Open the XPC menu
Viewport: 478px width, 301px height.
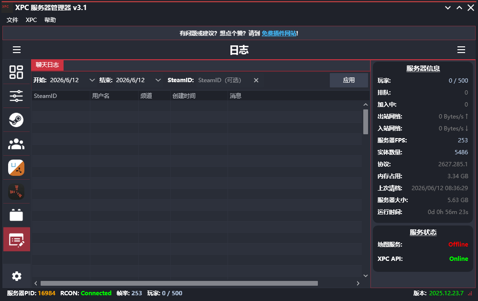point(31,20)
